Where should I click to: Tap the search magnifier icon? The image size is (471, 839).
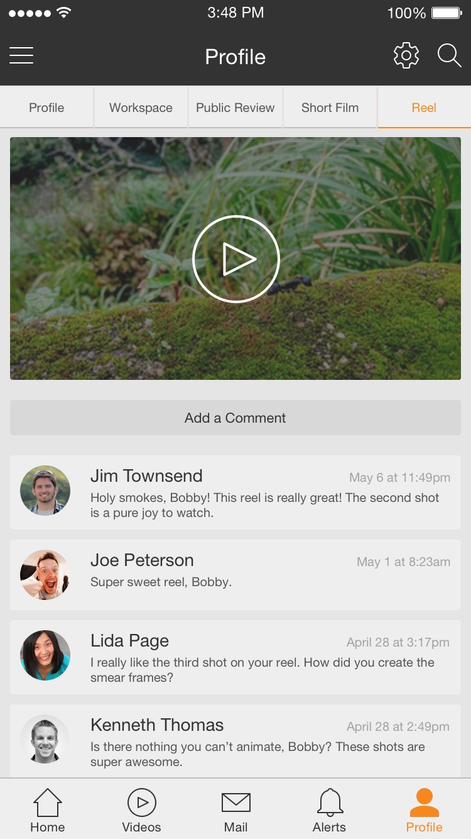(x=450, y=56)
